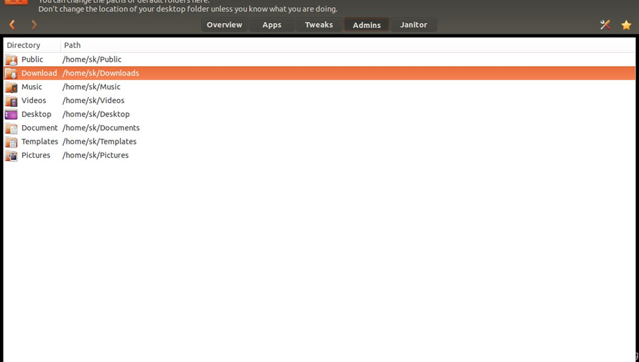Click the Documents folder icon
Screen dimensions: 639x362
point(11,128)
